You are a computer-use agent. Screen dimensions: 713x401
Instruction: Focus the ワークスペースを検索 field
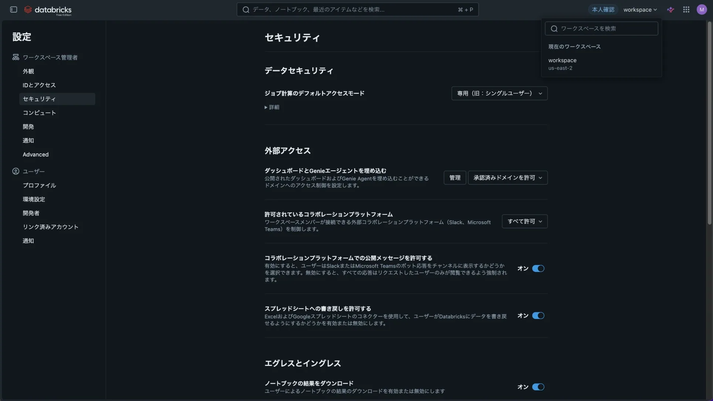[x=601, y=28]
